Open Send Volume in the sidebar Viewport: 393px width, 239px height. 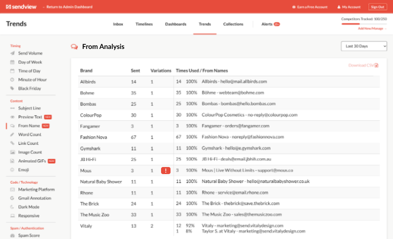pyautogui.click(x=30, y=53)
